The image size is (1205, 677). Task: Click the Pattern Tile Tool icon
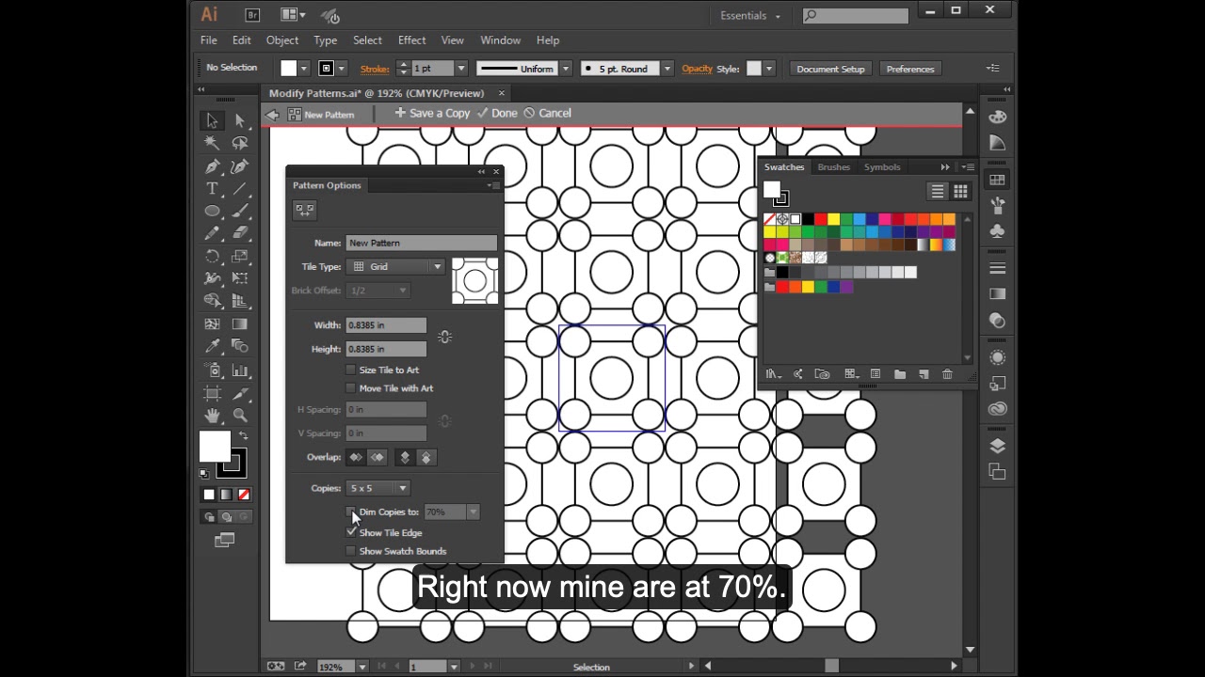click(304, 210)
